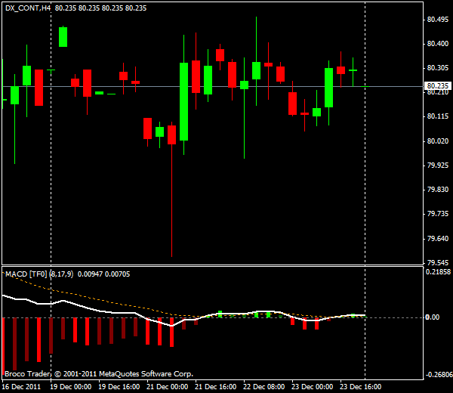Image resolution: width=453 pixels, height=393 pixels.
Task: Click the 23 Dec 00:00 time axis label
Action: coord(312,387)
